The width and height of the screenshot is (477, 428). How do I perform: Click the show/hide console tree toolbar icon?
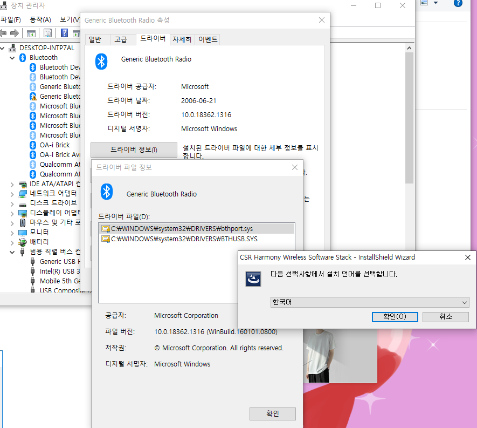31,33
